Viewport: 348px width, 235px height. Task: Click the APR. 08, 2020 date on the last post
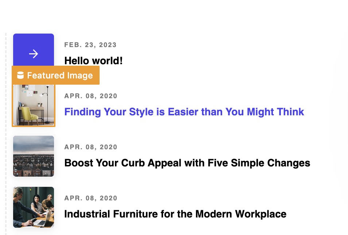click(90, 198)
